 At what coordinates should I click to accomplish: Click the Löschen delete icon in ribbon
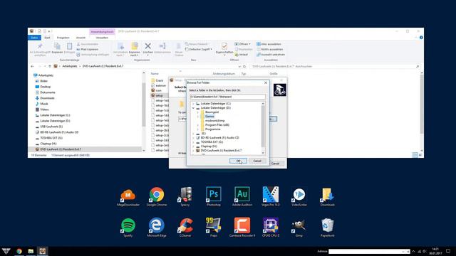(147, 49)
